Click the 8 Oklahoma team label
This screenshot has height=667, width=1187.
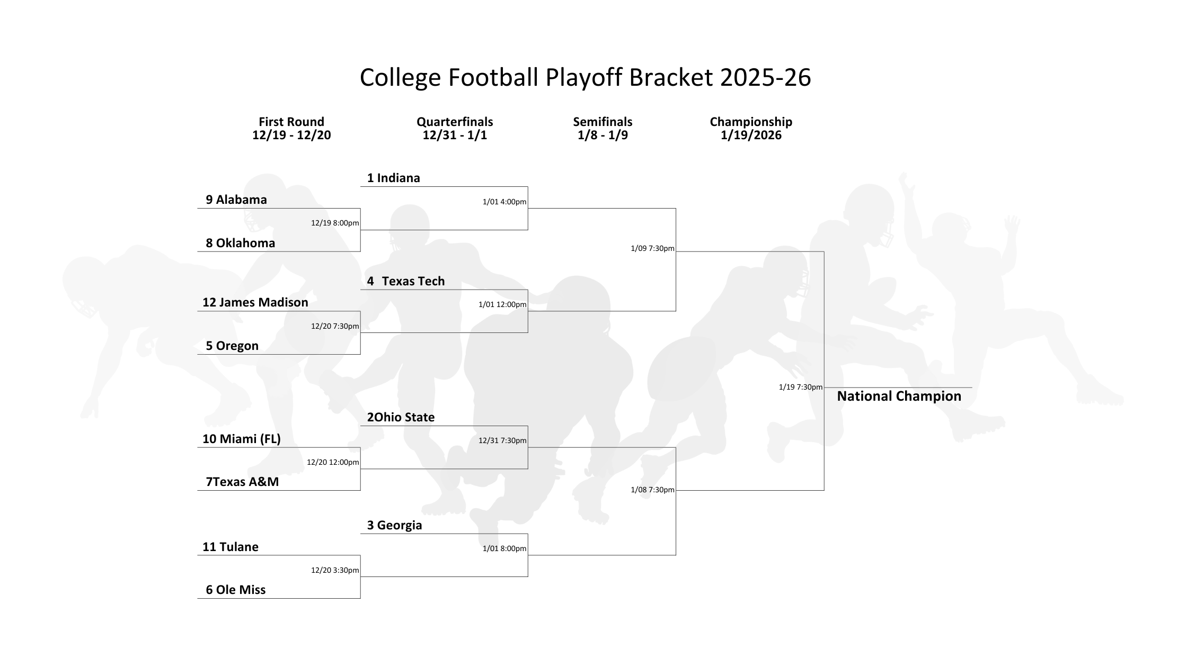tap(240, 243)
